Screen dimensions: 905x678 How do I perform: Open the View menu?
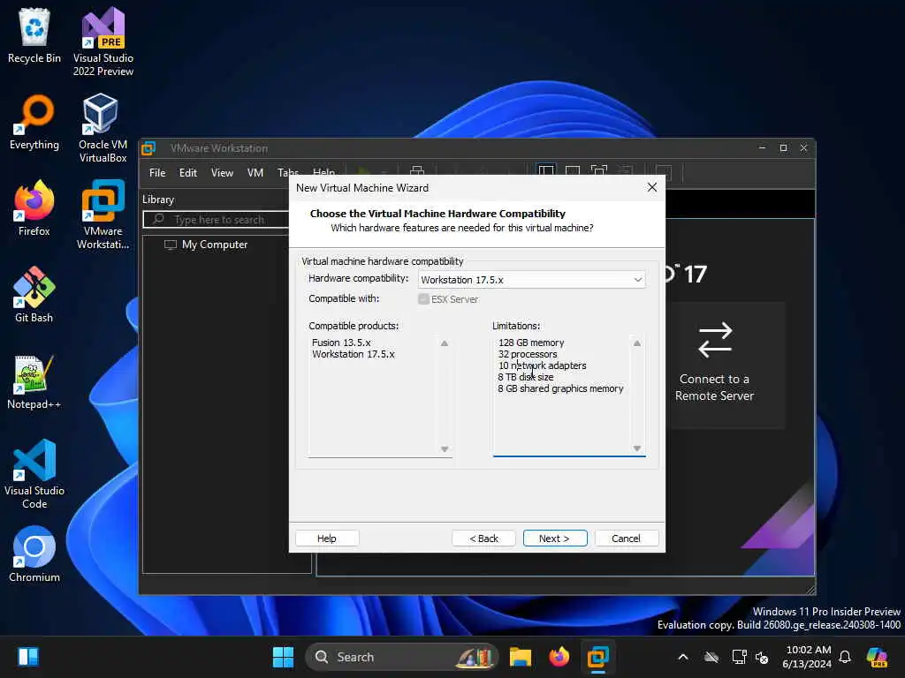click(222, 172)
